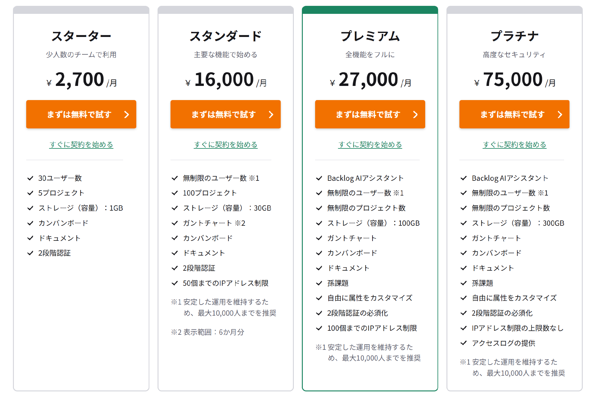Click chevron arrow on Platinum plan trial button
Screen dimensions: 592x396
click(560, 115)
